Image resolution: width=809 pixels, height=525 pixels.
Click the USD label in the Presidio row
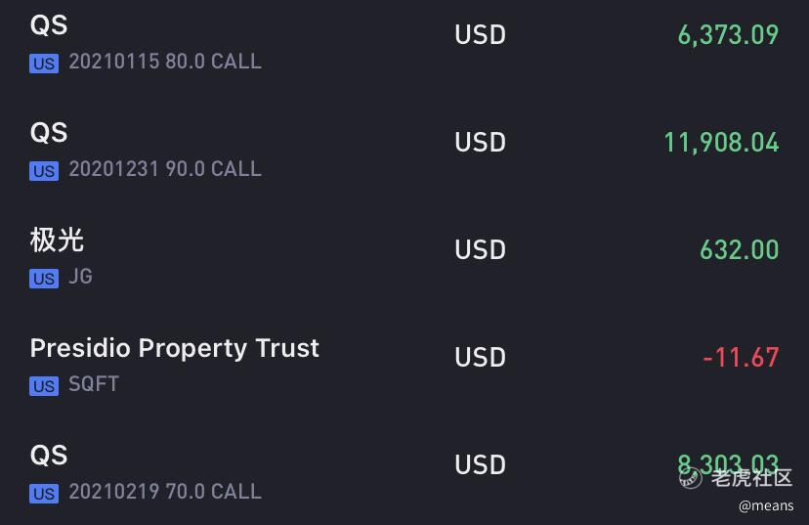[480, 357]
